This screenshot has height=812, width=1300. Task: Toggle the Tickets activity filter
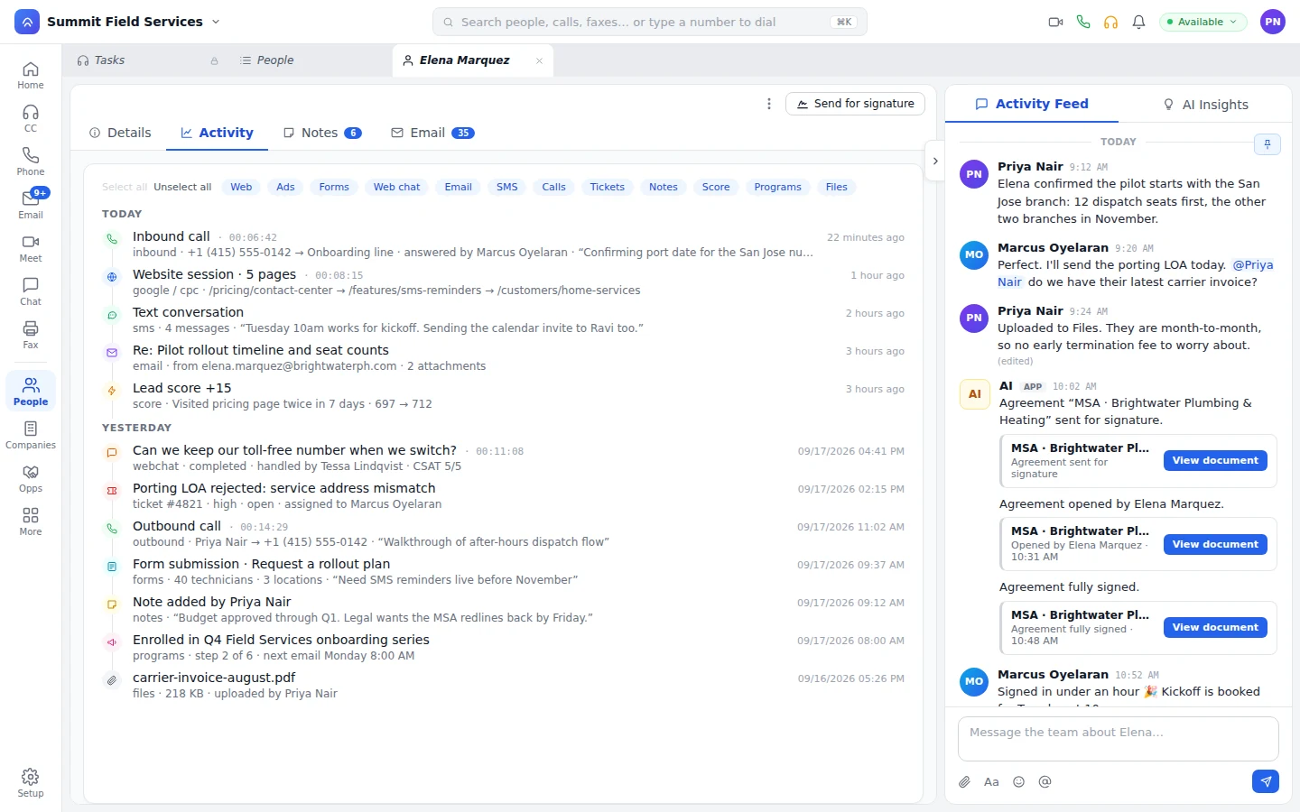608,187
